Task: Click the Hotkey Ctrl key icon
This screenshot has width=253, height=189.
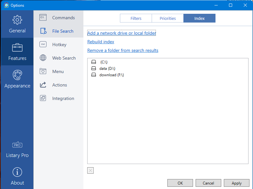Action: pyautogui.click(x=43, y=44)
